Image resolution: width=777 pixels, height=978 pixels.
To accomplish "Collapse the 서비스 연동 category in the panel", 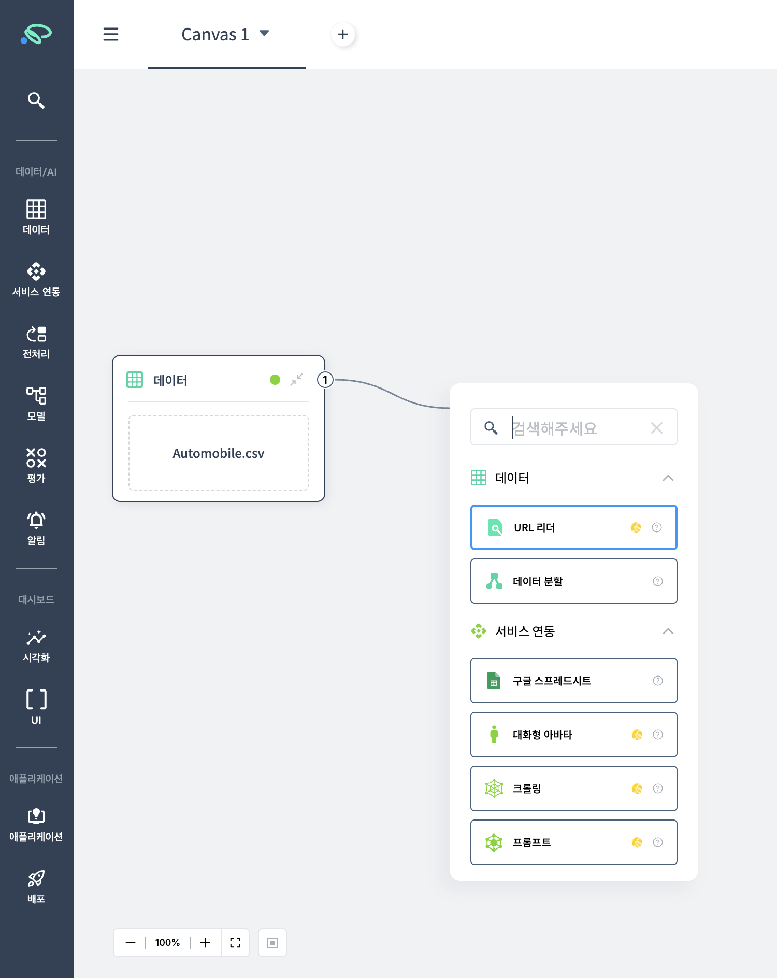I will 668,631.
